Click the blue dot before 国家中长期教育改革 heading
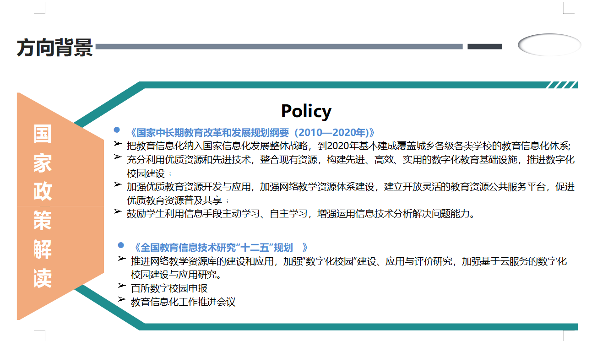 [x=117, y=130]
